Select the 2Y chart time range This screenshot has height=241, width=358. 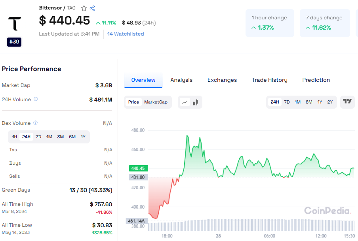[x=330, y=102]
